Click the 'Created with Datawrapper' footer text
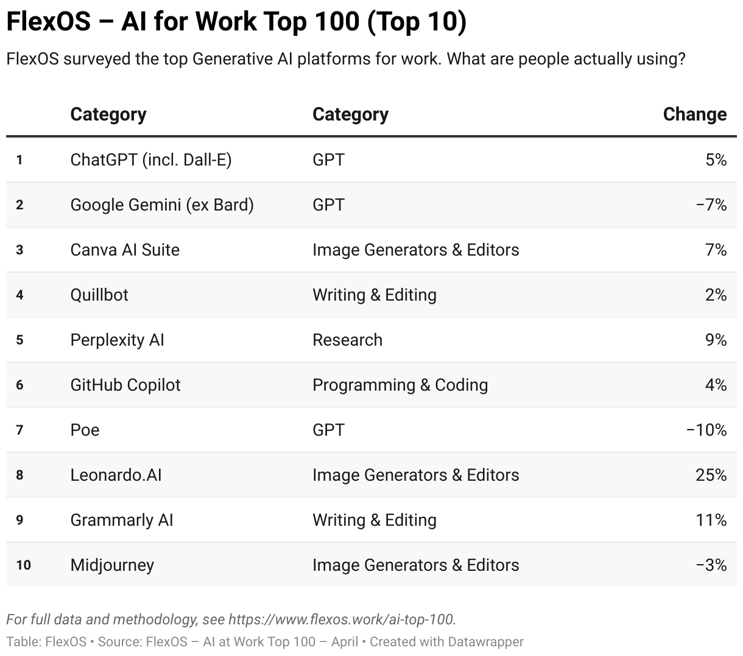 (446, 641)
